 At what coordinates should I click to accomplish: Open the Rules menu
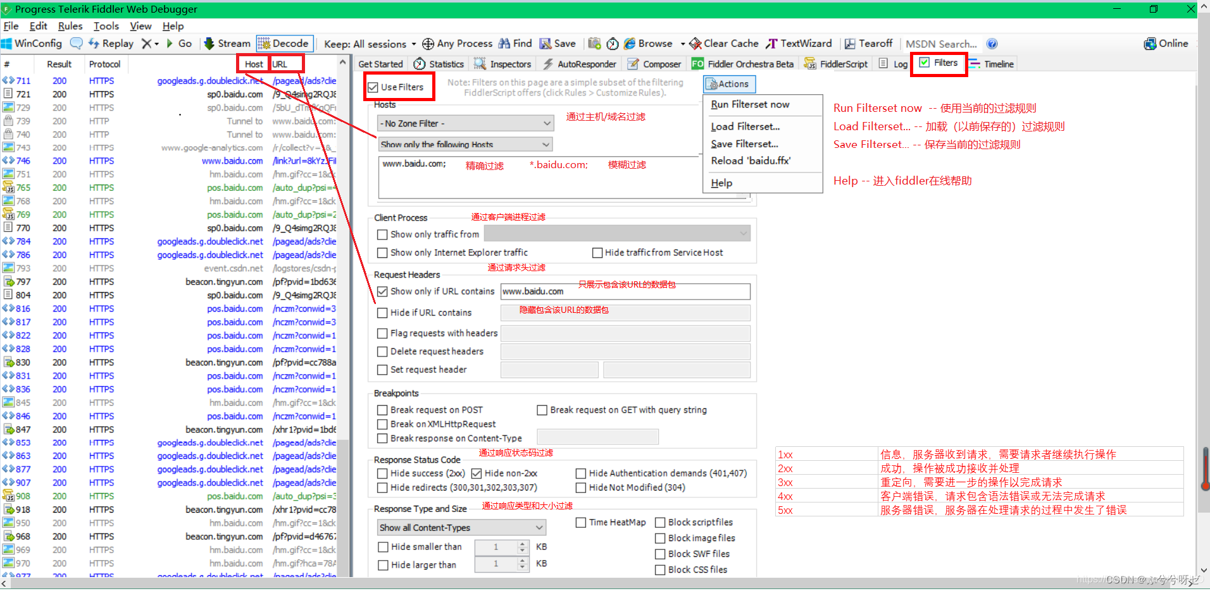pos(70,26)
